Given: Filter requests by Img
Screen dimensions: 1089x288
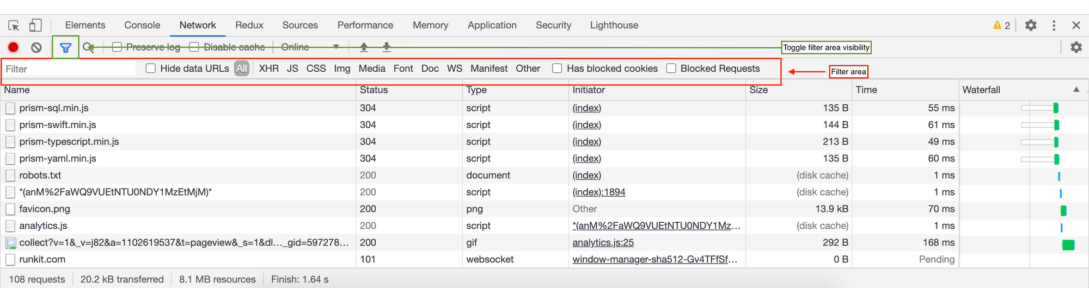Looking at the screenshot, I should [342, 68].
